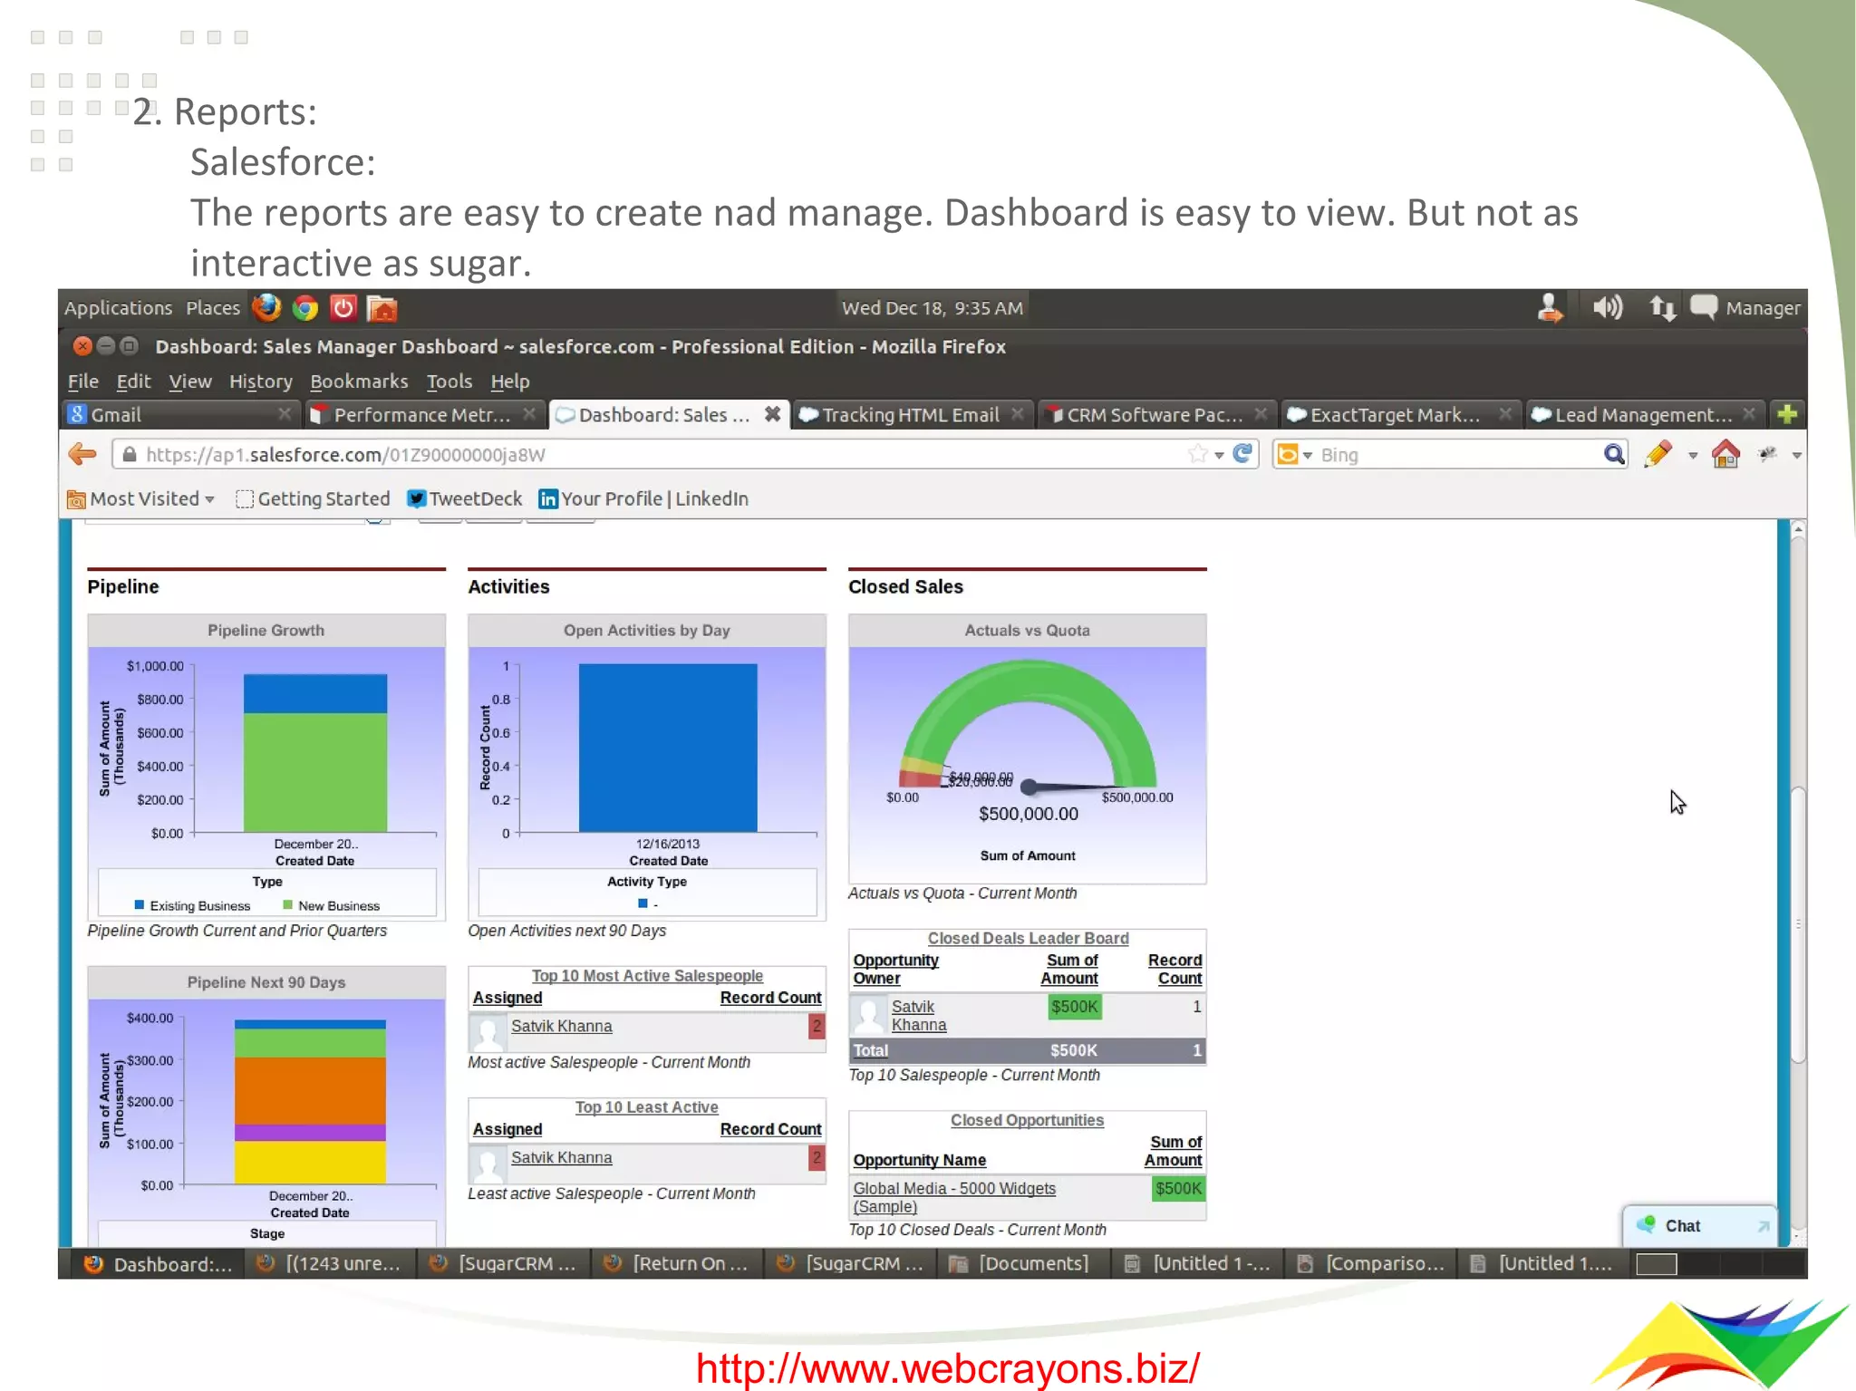Open the TweetDeck bookmark

465,499
